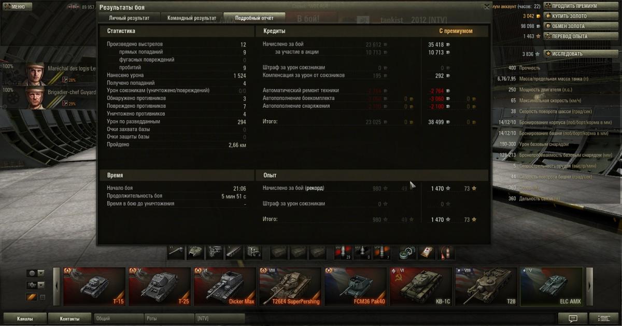Image resolution: width=622 pixels, height=326 pixels.
Task: Click the second shell type slot showing 0
Action: point(363,252)
